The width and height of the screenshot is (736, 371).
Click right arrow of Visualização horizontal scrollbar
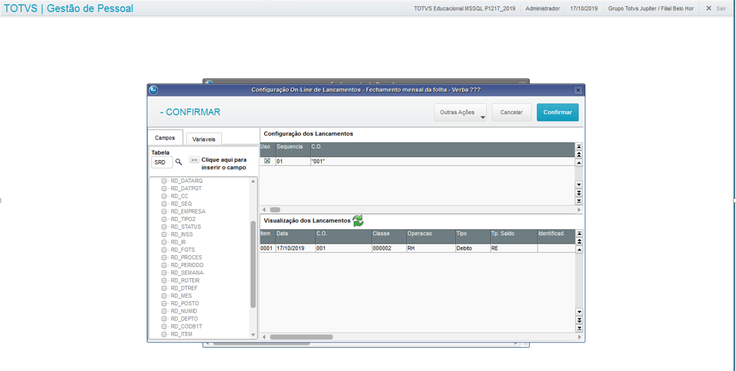coord(579,337)
